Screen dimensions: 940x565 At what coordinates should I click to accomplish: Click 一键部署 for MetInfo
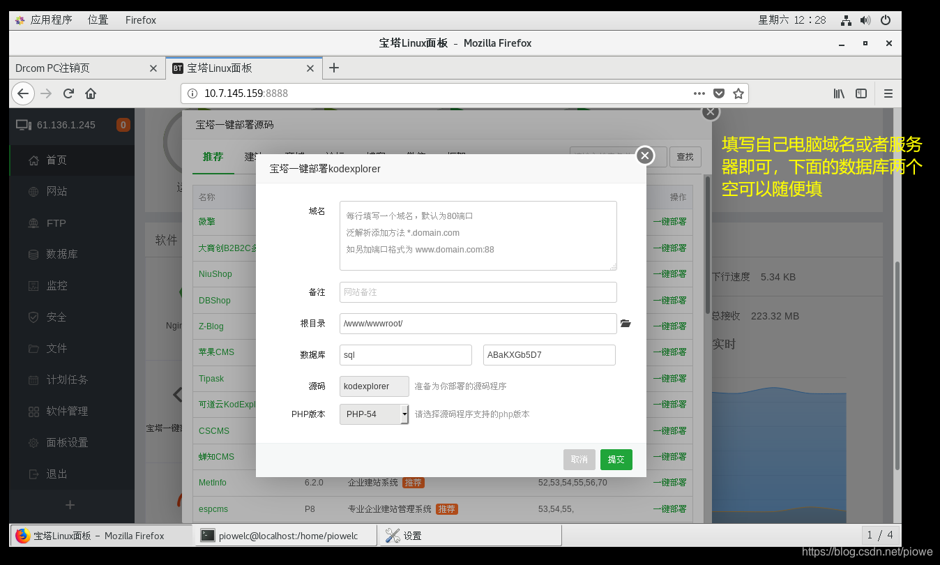tap(669, 483)
